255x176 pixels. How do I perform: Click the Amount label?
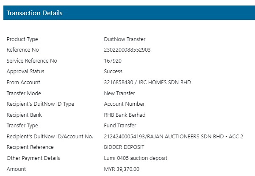click(x=16, y=169)
